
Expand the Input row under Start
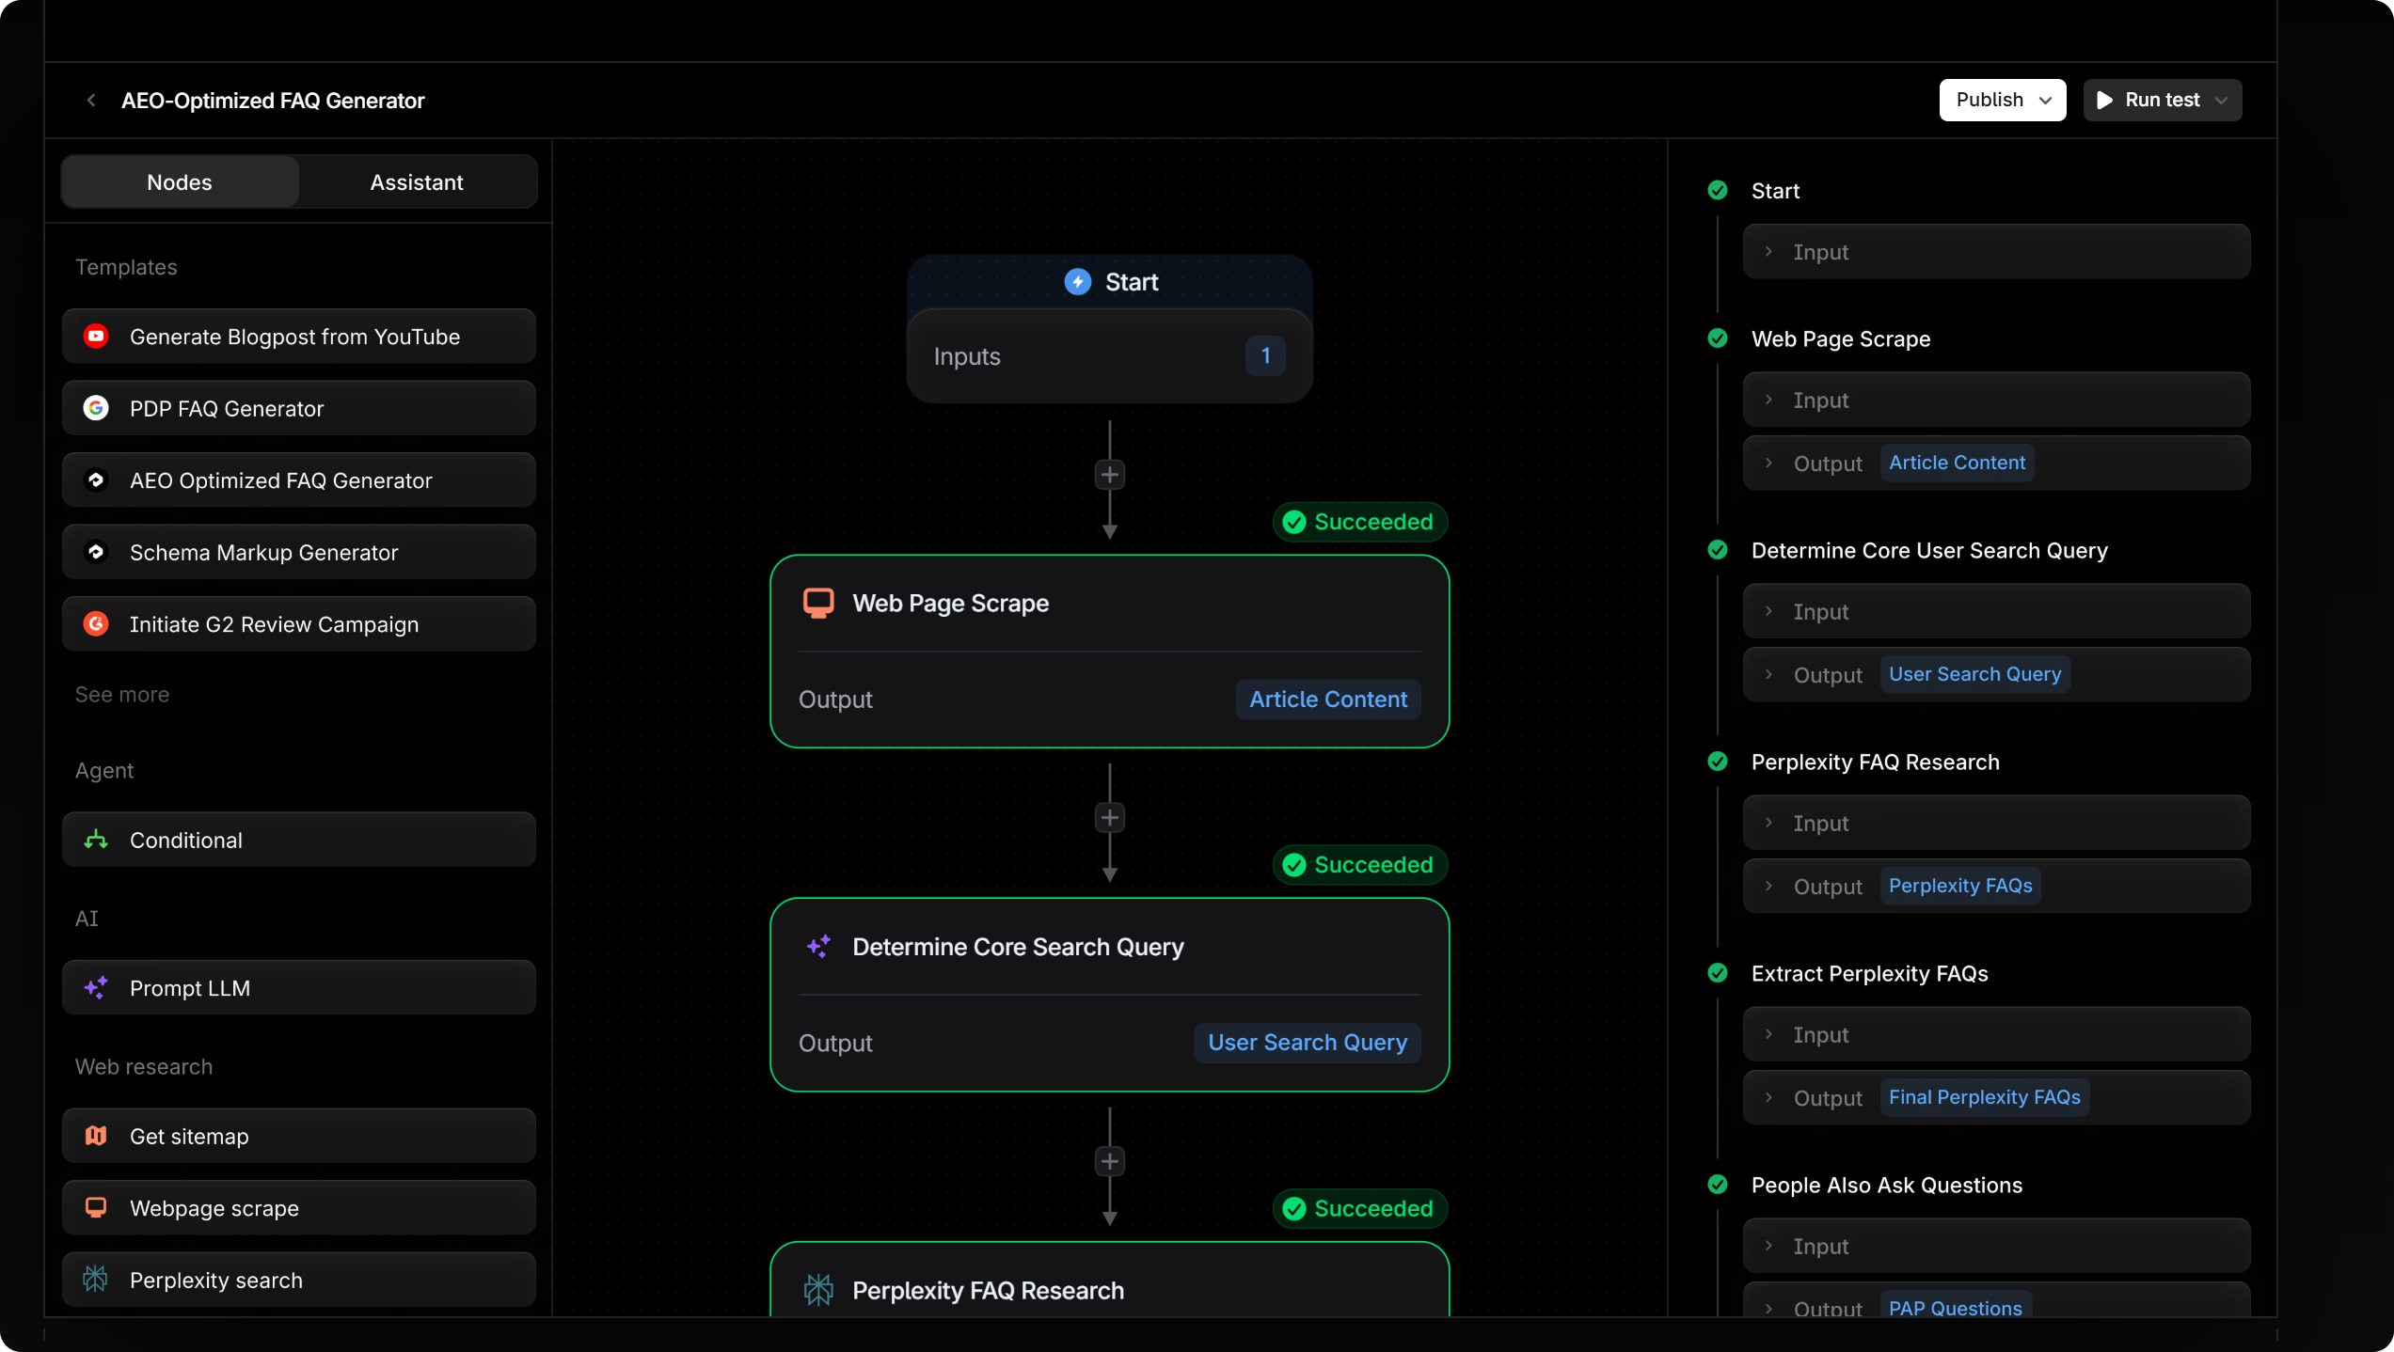1996,251
